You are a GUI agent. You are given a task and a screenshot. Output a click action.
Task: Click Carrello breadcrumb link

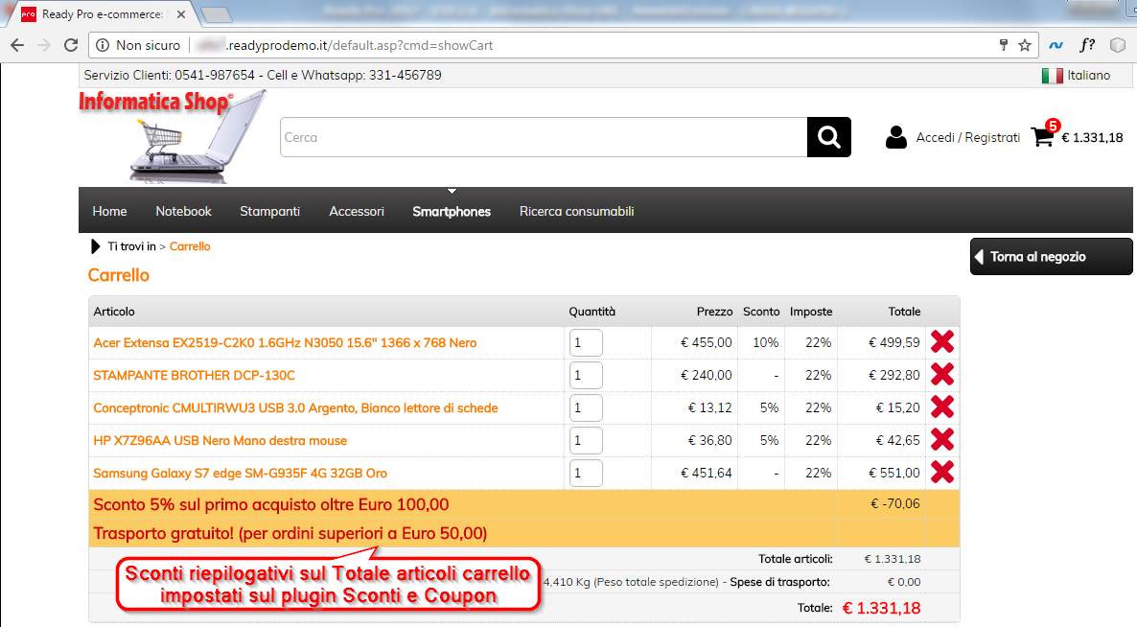click(x=190, y=246)
